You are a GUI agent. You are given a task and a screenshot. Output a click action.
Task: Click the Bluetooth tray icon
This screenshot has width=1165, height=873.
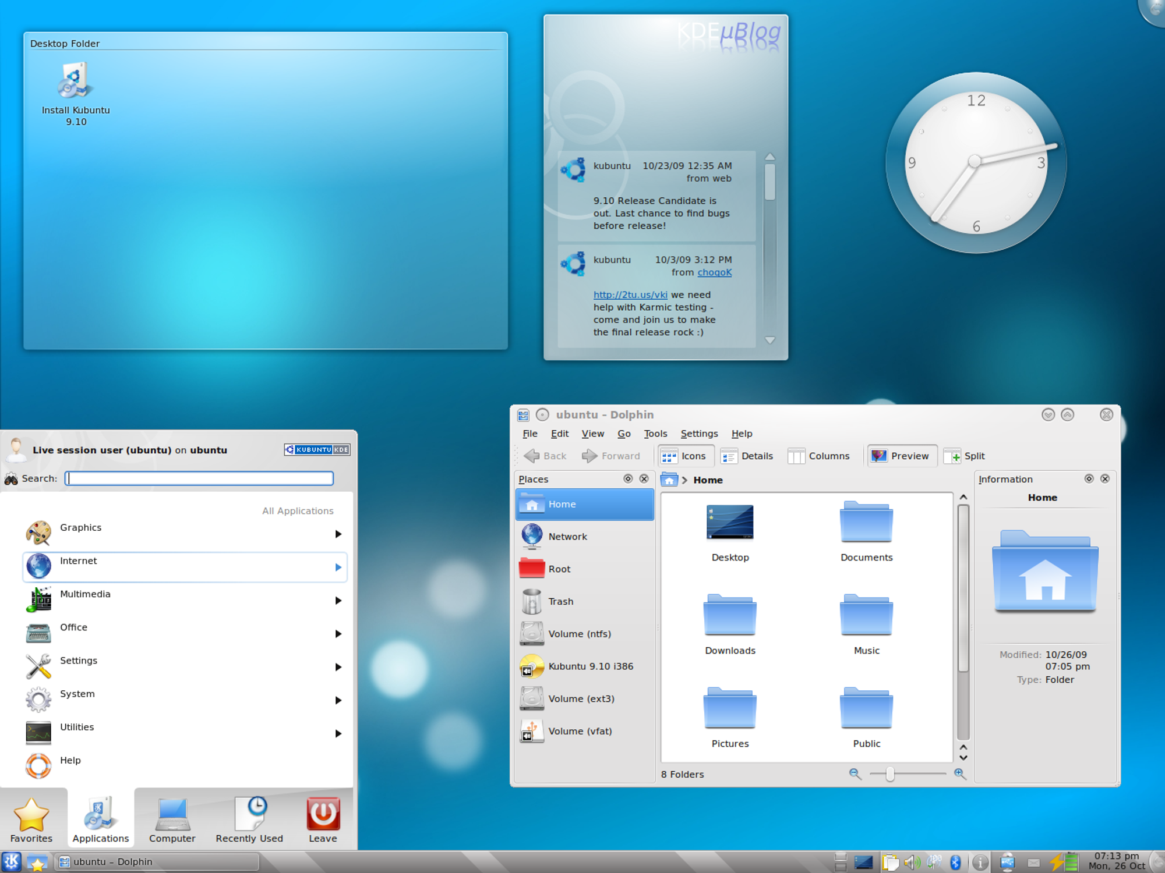tap(955, 862)
